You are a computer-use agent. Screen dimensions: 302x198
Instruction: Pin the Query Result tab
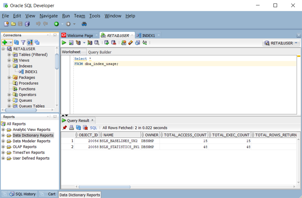pos(65,128)
